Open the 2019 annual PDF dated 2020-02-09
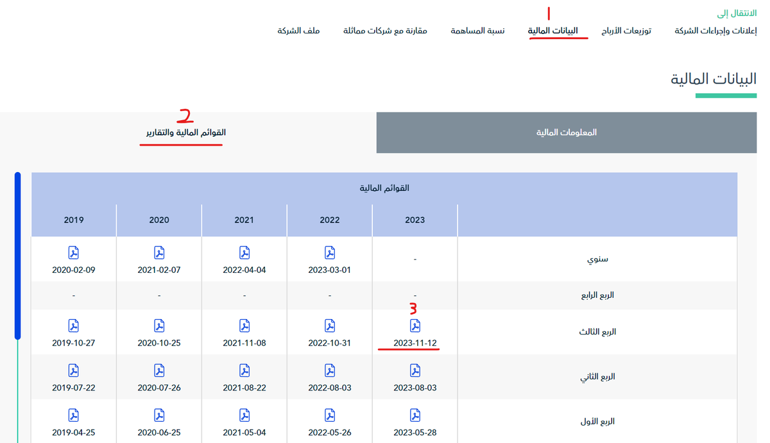Image resolution: width=770 pixels, height=443 pixels. click(x=74, y=252)
